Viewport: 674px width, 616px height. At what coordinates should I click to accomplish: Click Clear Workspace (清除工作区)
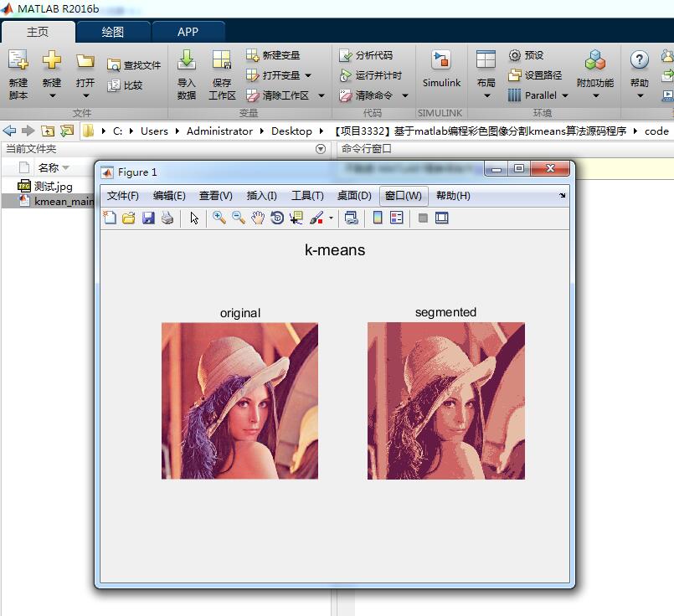[277, 95]
